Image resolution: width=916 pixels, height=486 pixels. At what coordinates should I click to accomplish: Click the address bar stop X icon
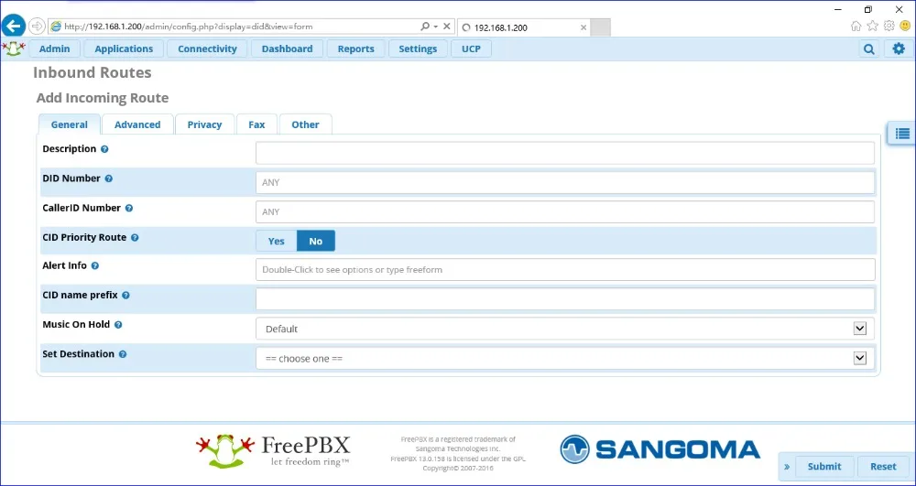pos(446,27)
